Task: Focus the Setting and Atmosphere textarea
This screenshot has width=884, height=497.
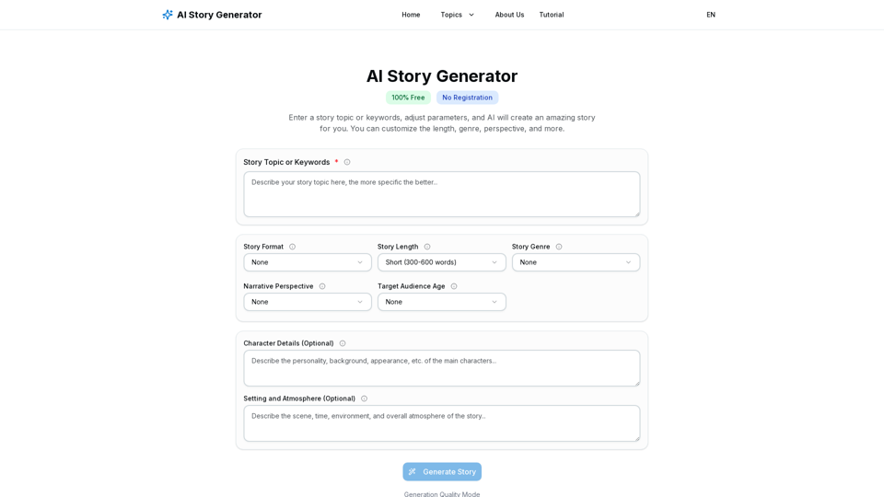Action: click(x=441, y=423)
